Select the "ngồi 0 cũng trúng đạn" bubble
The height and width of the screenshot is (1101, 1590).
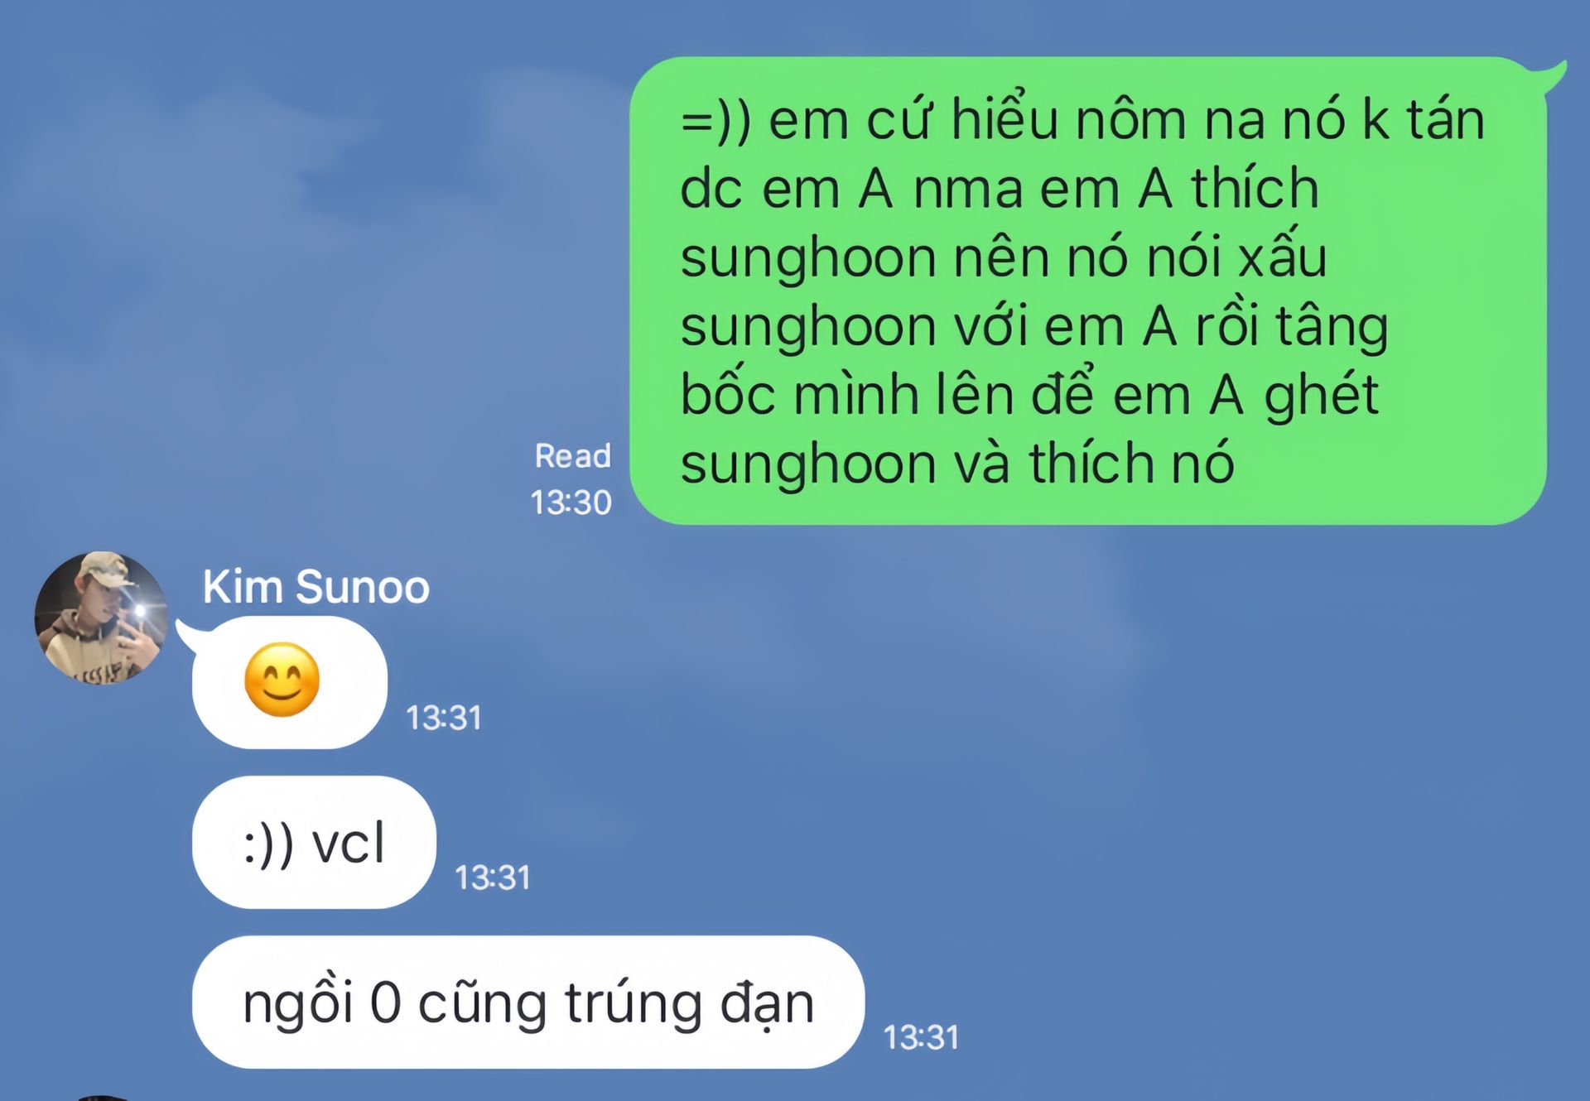click(528, 1002)
